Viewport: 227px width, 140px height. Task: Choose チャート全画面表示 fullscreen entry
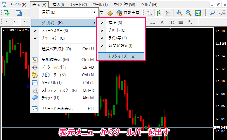64,109
